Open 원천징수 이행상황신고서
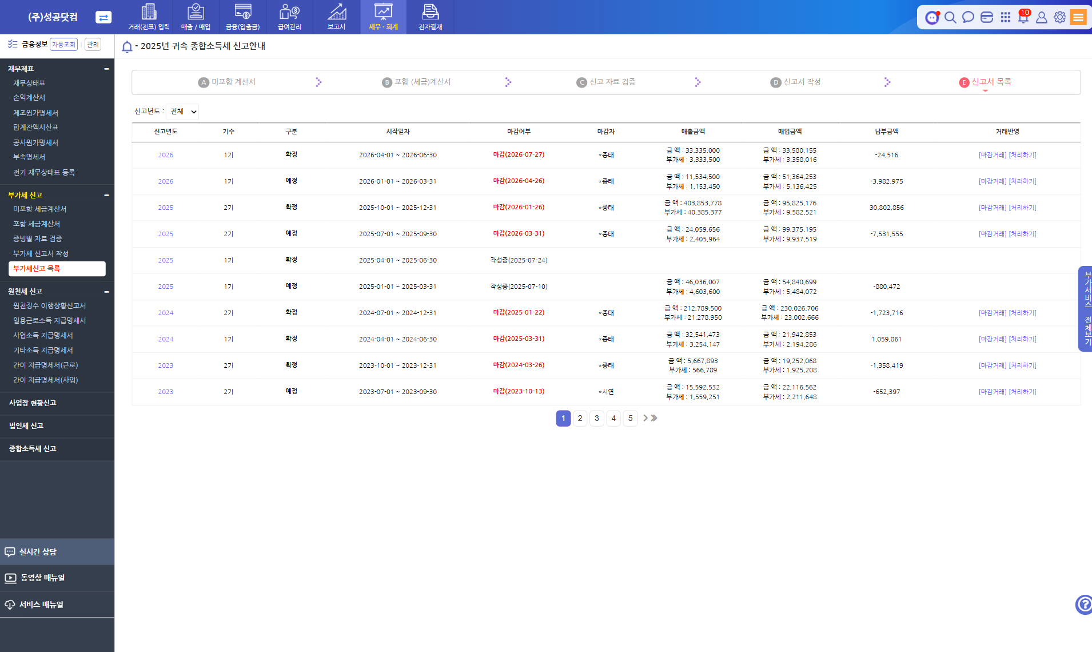This screenshot has height=652, width=1092. point(49,306)
